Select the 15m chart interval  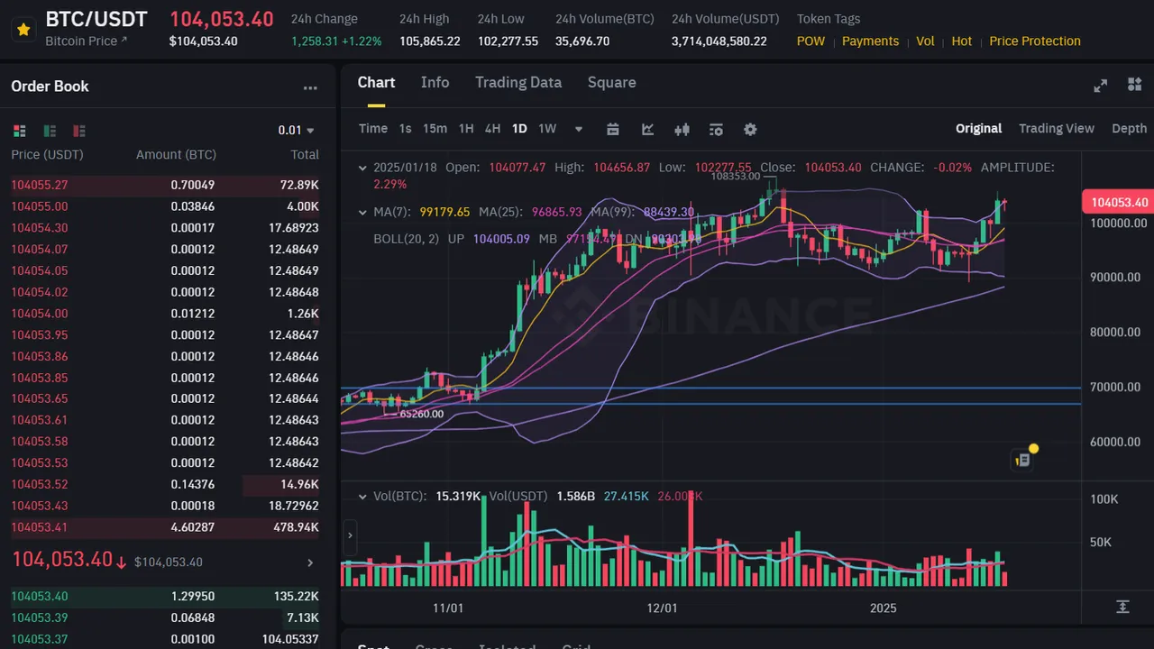point(435,128)
